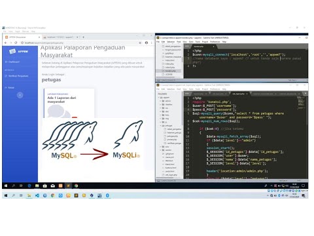Click the localhost address bar
Image resolution: width=314 pixels, height=236 pixels.
80,43
